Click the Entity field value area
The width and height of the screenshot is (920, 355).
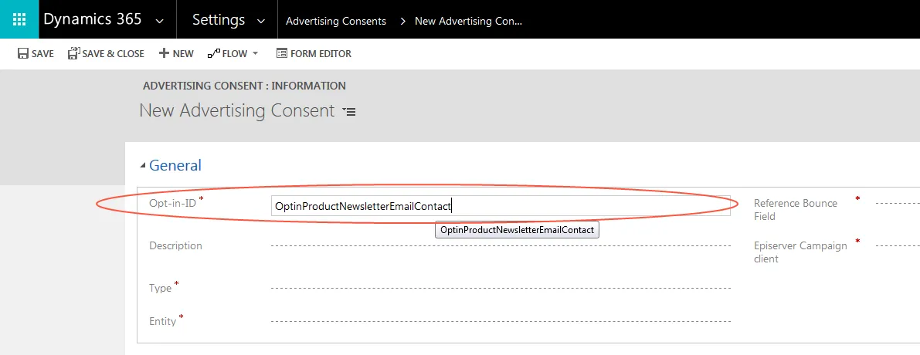(x=501, y=321)
